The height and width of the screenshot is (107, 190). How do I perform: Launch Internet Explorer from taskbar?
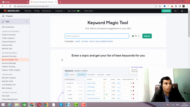pyautogui.click(x=9, y=105)
